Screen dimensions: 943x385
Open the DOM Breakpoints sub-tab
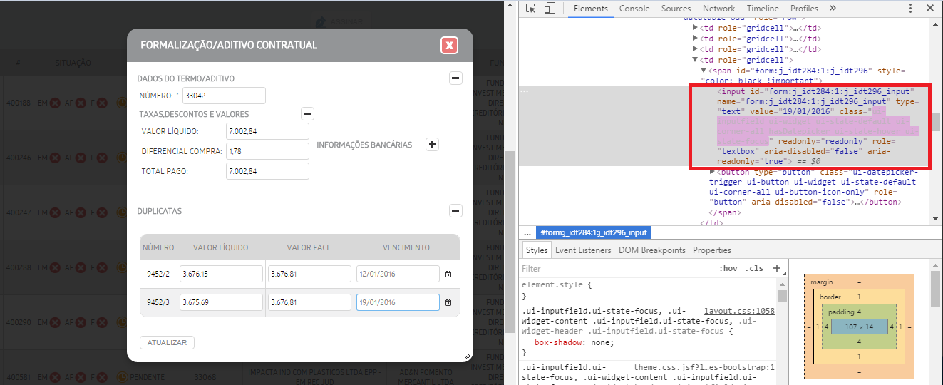(652, 250)
